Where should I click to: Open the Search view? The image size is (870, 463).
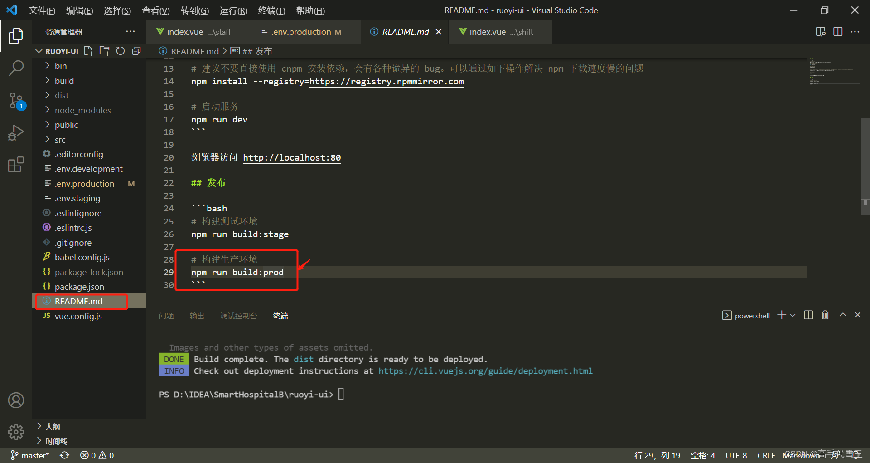point(16,68)
